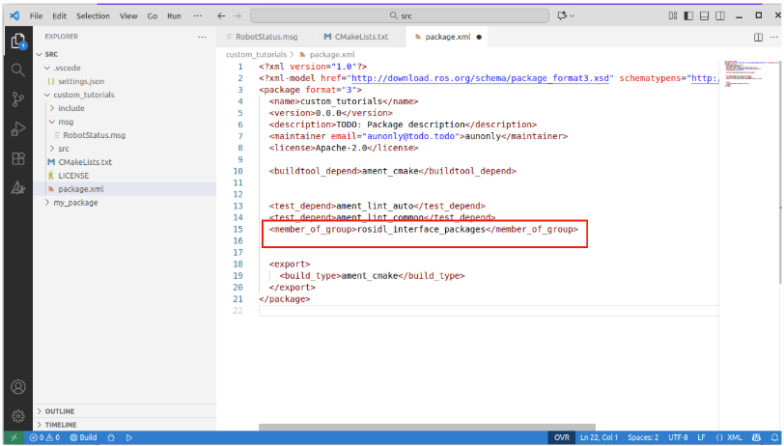Image resolution: width=784 pixels, height=446 pixels.
Task: Open the Selection menu
Action: pyautogui.click(x=93, y=16)
